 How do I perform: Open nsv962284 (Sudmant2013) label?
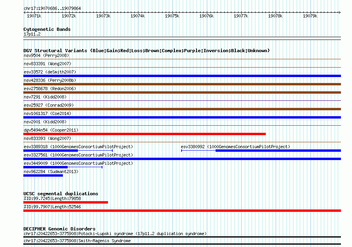coord(51,172)
